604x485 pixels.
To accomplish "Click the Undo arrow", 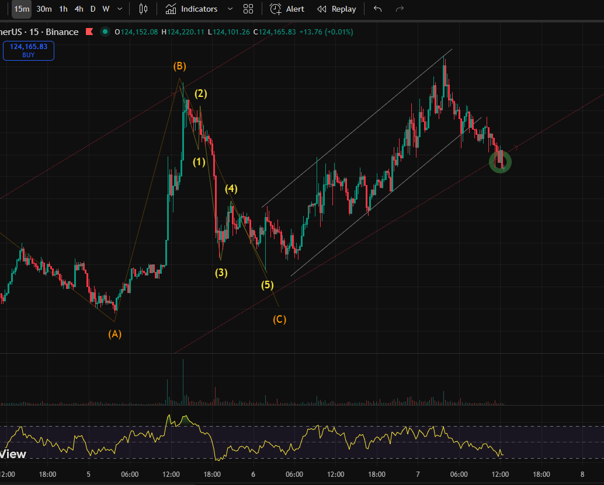I will 378,9.
